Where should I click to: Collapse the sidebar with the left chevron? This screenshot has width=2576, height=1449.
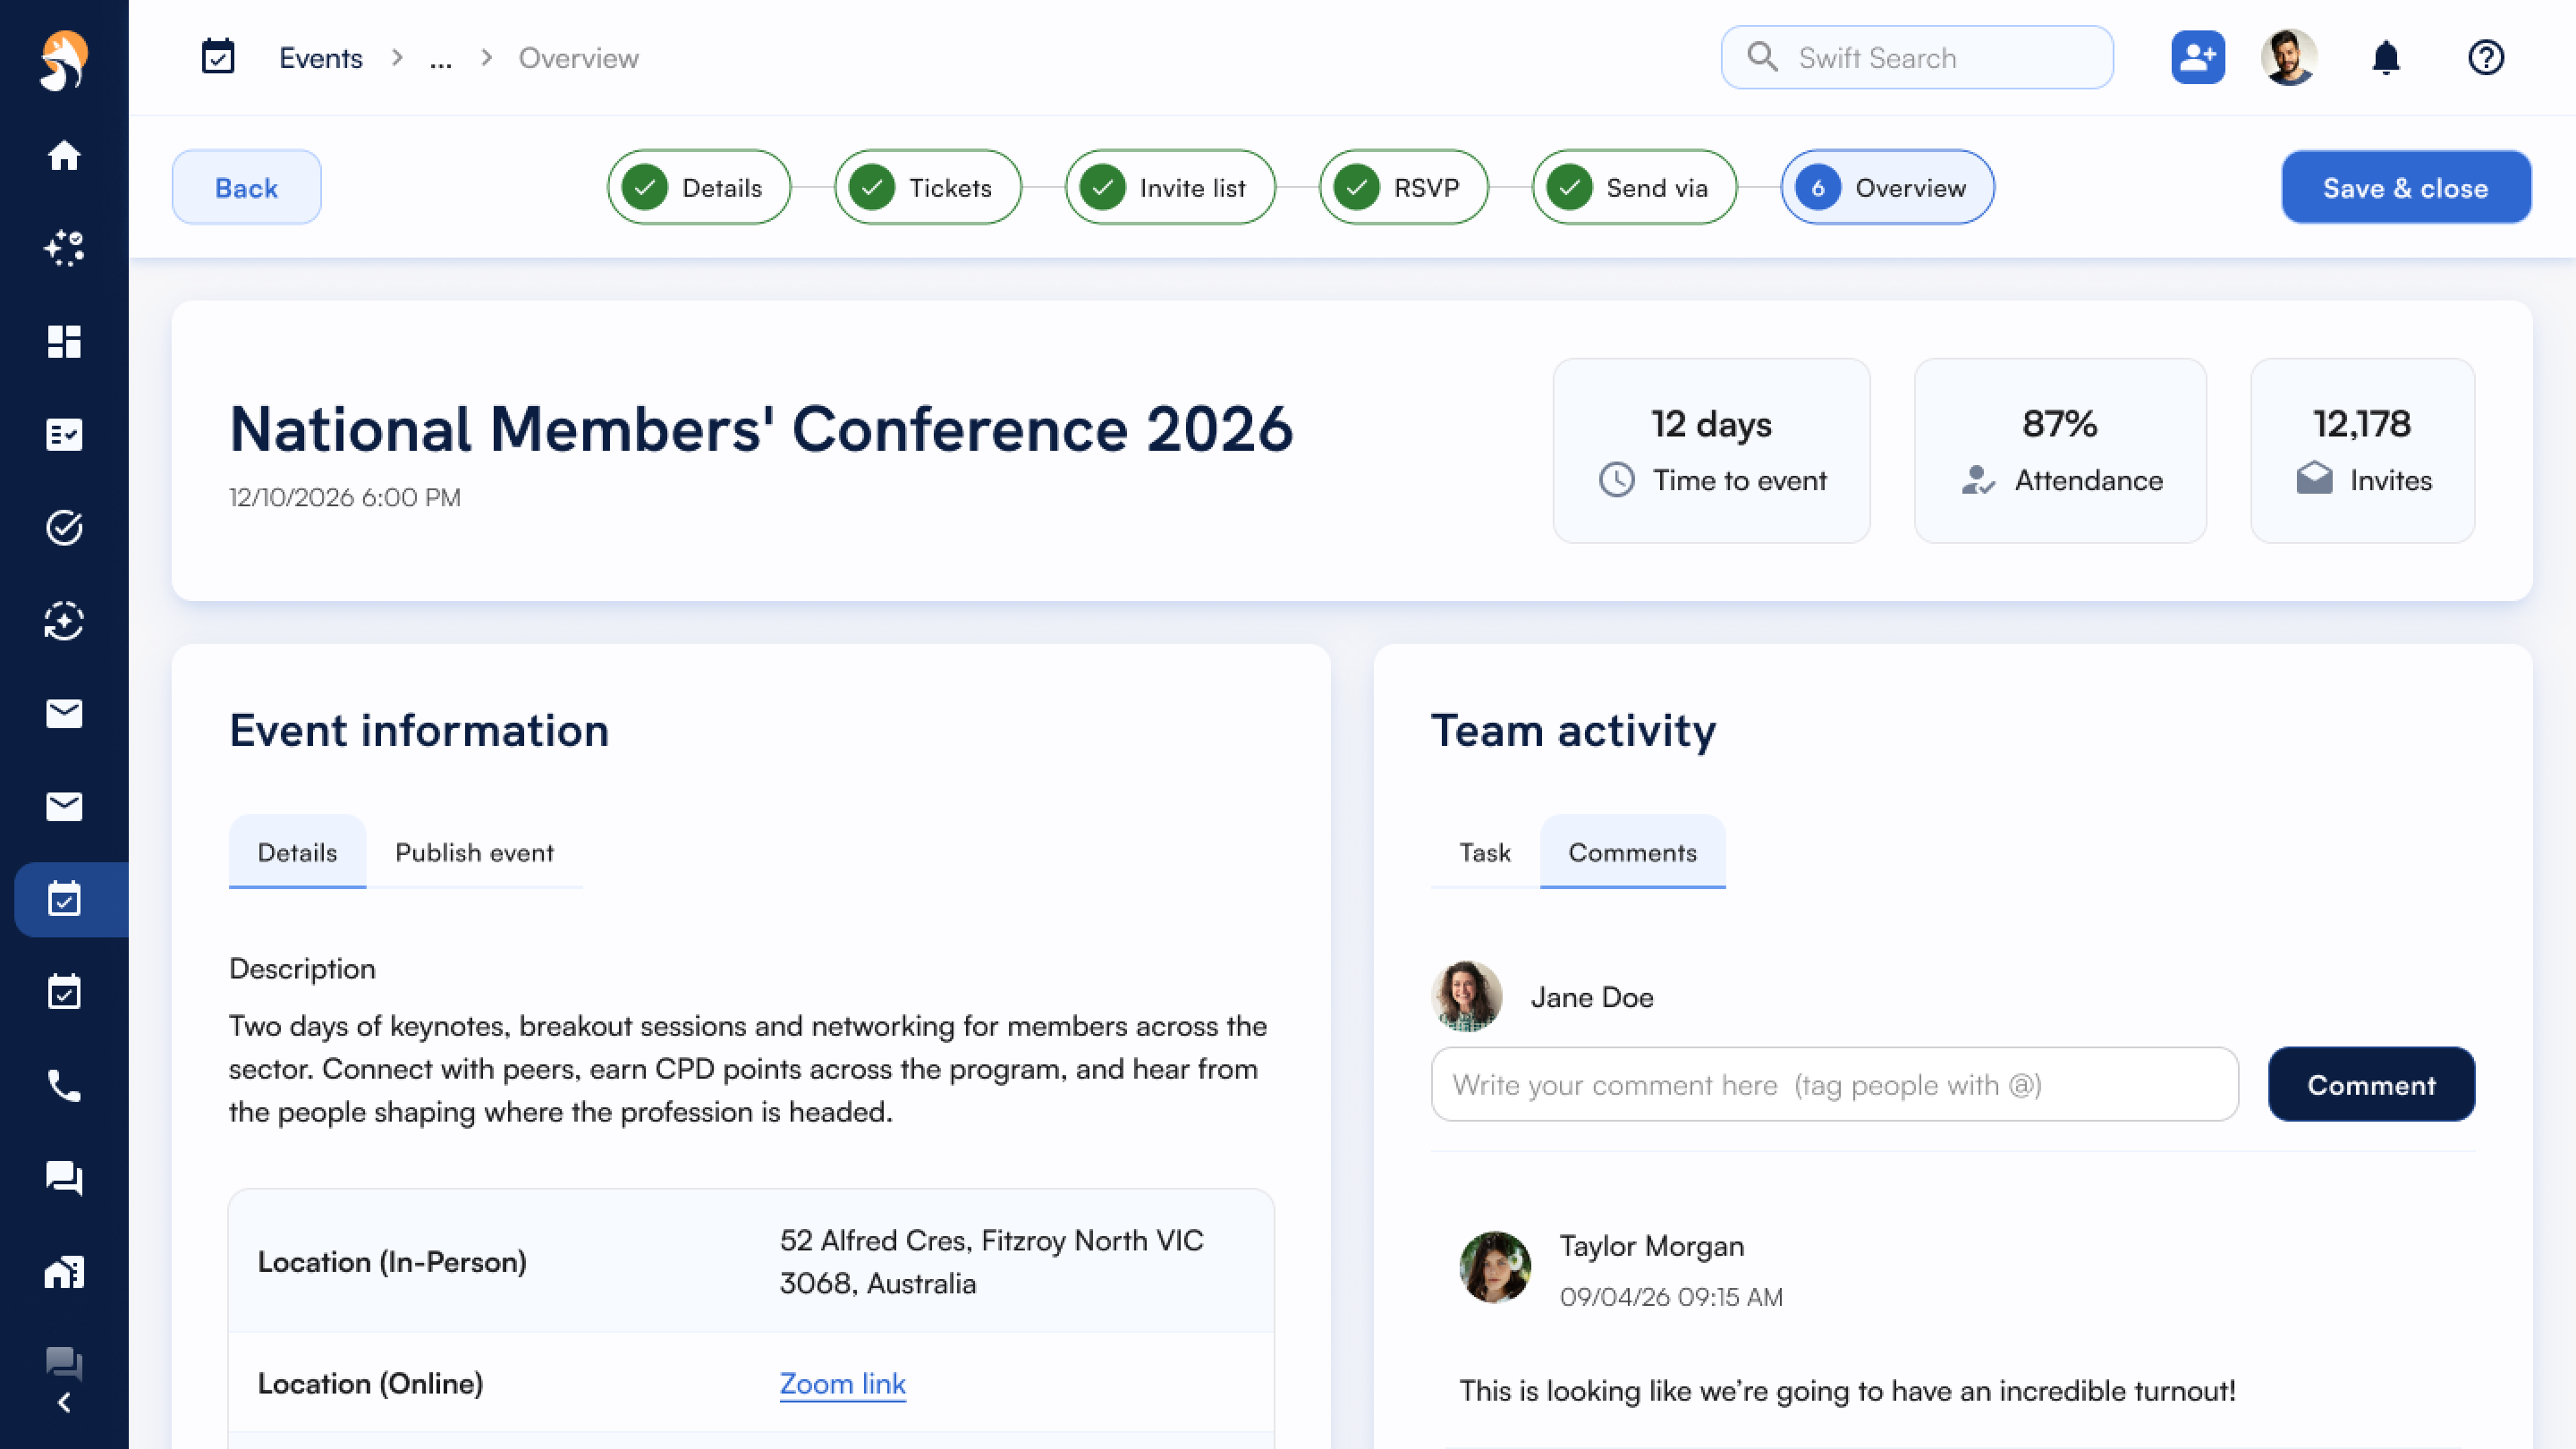pyautogui.click(x=64, y=1403)
